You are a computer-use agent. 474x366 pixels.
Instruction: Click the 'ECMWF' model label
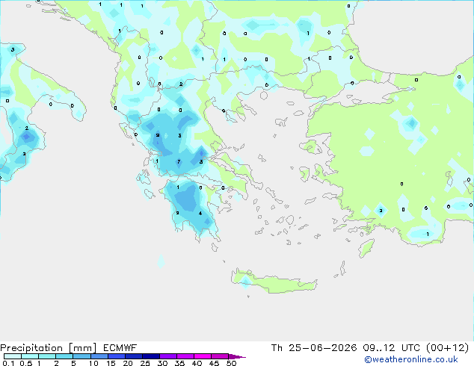point(120,348)
